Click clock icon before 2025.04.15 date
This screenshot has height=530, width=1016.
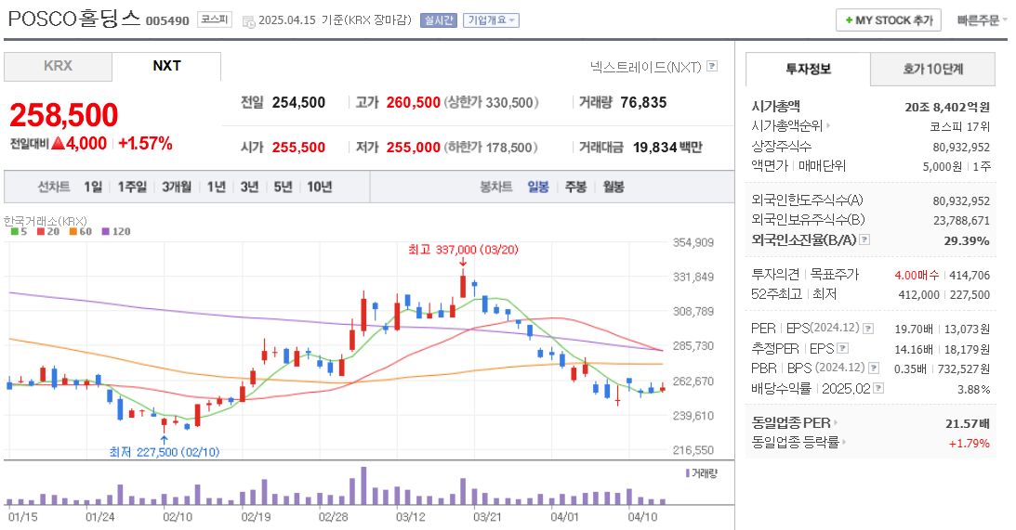pos(249,21)
